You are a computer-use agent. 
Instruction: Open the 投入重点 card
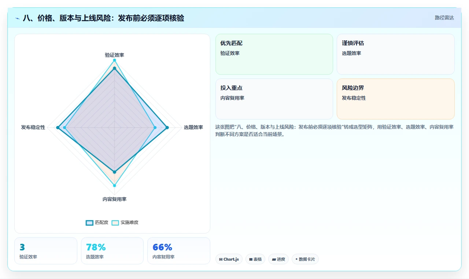274,99
